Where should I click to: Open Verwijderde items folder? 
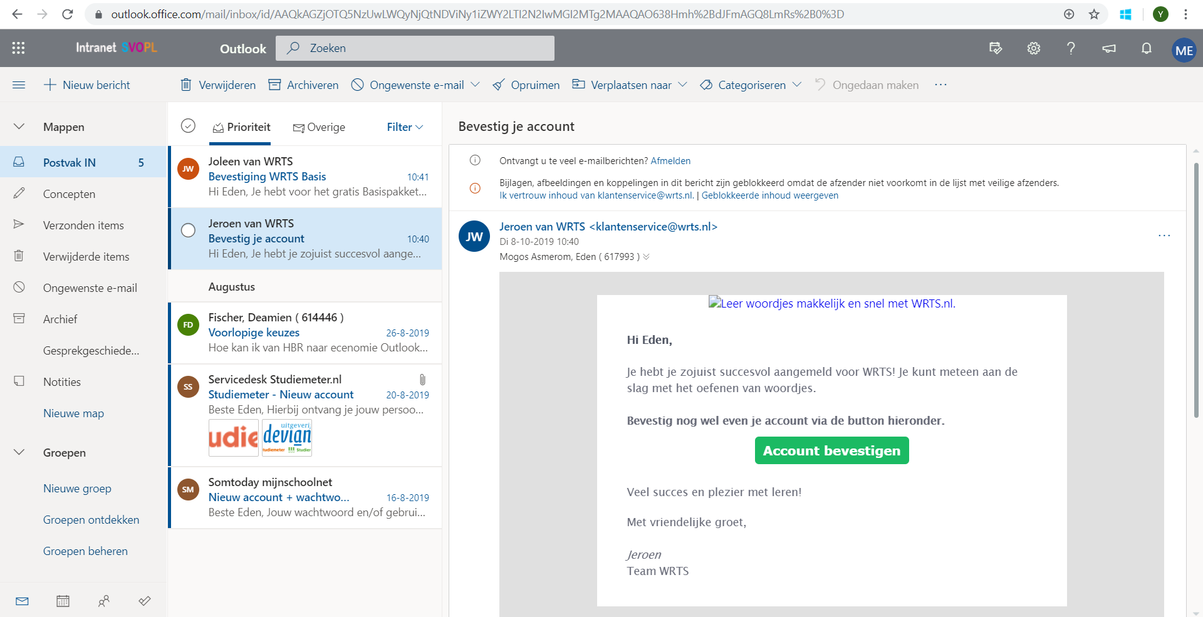click(x=83, y=256)
